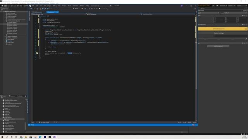248x139 pixels.
Task: Select Unity's Rect tool
Action: [x=15, y=6]
